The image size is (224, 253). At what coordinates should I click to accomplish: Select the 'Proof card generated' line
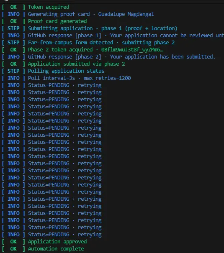click(44, 21)
